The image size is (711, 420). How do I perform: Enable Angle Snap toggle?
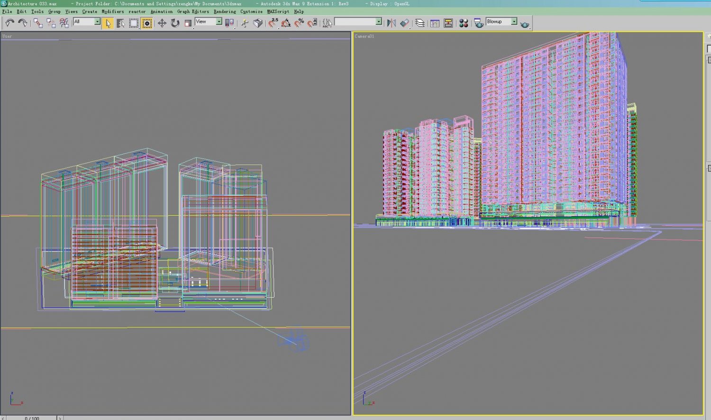tap(285, 22)
